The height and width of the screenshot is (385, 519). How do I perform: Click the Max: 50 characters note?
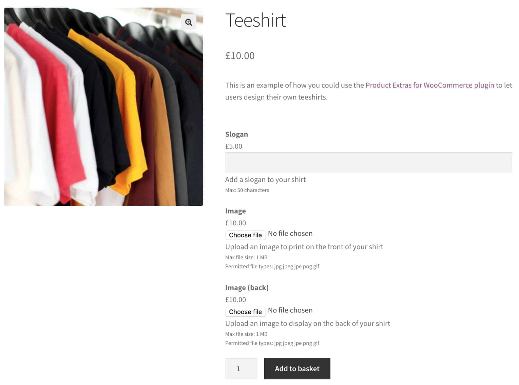[247, 190]
